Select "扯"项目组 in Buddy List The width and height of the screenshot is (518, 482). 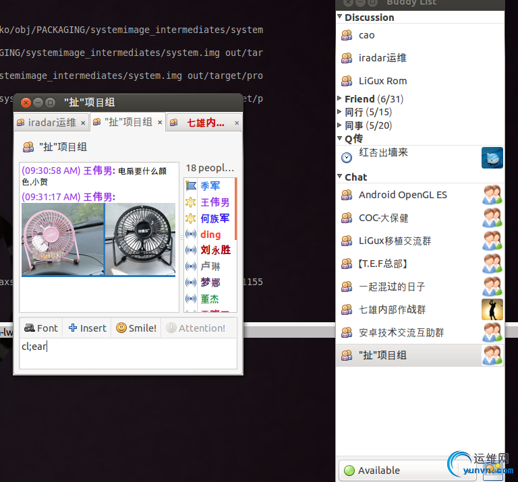pyautogui.click(x=420, y=355)
